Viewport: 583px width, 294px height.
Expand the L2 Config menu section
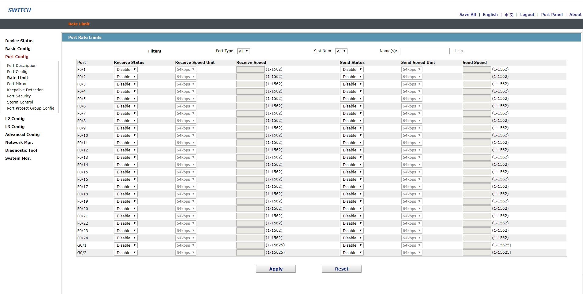coord(15,119)
